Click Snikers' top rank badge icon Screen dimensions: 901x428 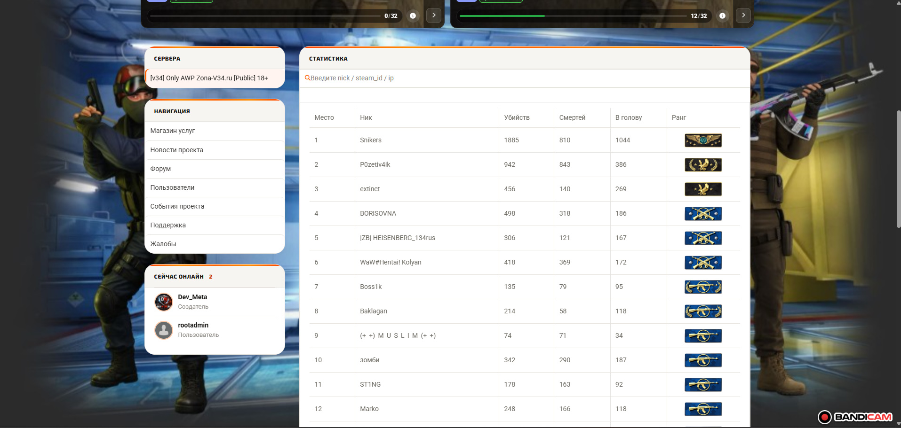pos(703,140)
